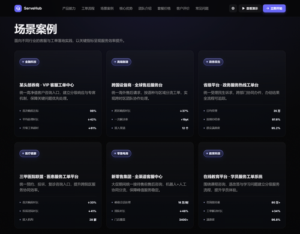
Task: Click the 门店覆盖 metric label
Action: [x=120, y=220]
